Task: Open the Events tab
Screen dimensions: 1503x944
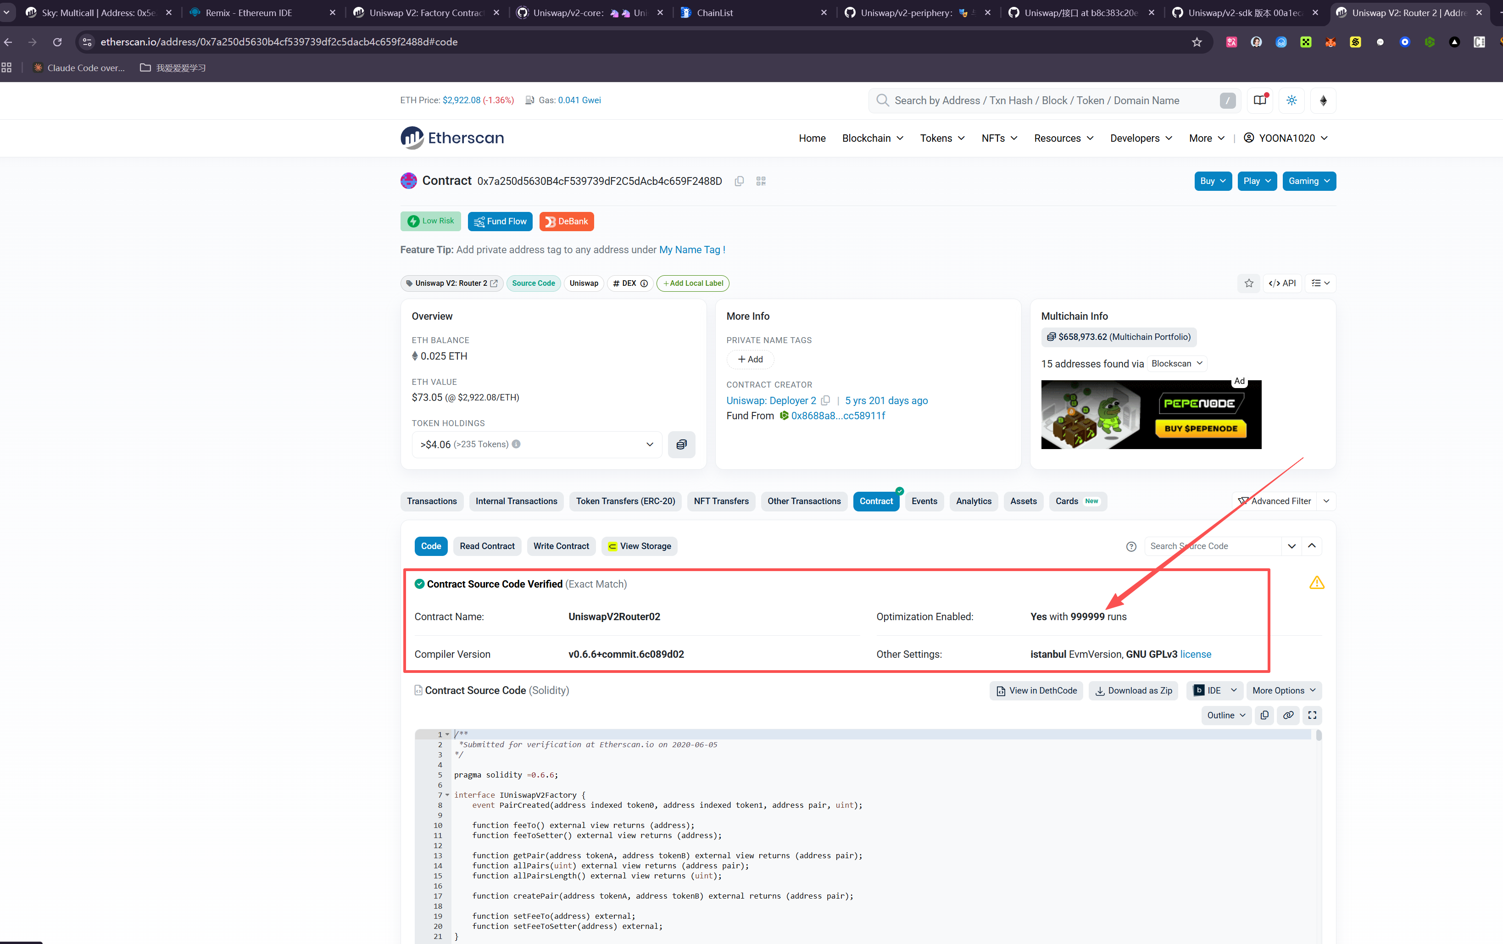Action: pos(924,501)
